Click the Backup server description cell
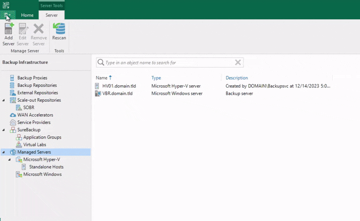360x221 pixels. click(239, 93)
